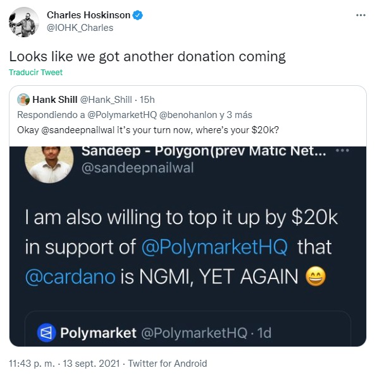This screenshot has height=380, width=377.
Task: Open the 11:43 p. m. timestamp link
Action: pos(32,364)
